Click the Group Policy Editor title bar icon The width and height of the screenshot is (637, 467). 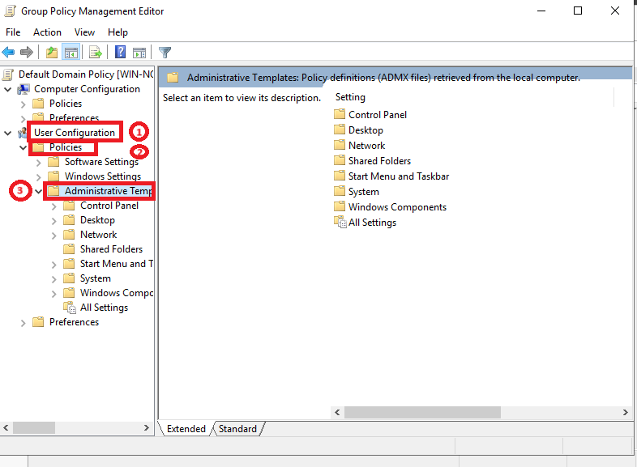pos(10,11)
